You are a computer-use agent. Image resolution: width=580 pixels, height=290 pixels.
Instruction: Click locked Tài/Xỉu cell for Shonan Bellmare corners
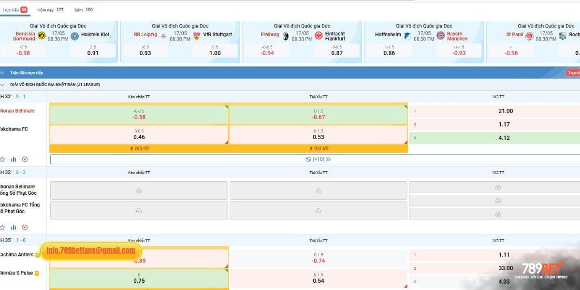click(x=319, y=190)
